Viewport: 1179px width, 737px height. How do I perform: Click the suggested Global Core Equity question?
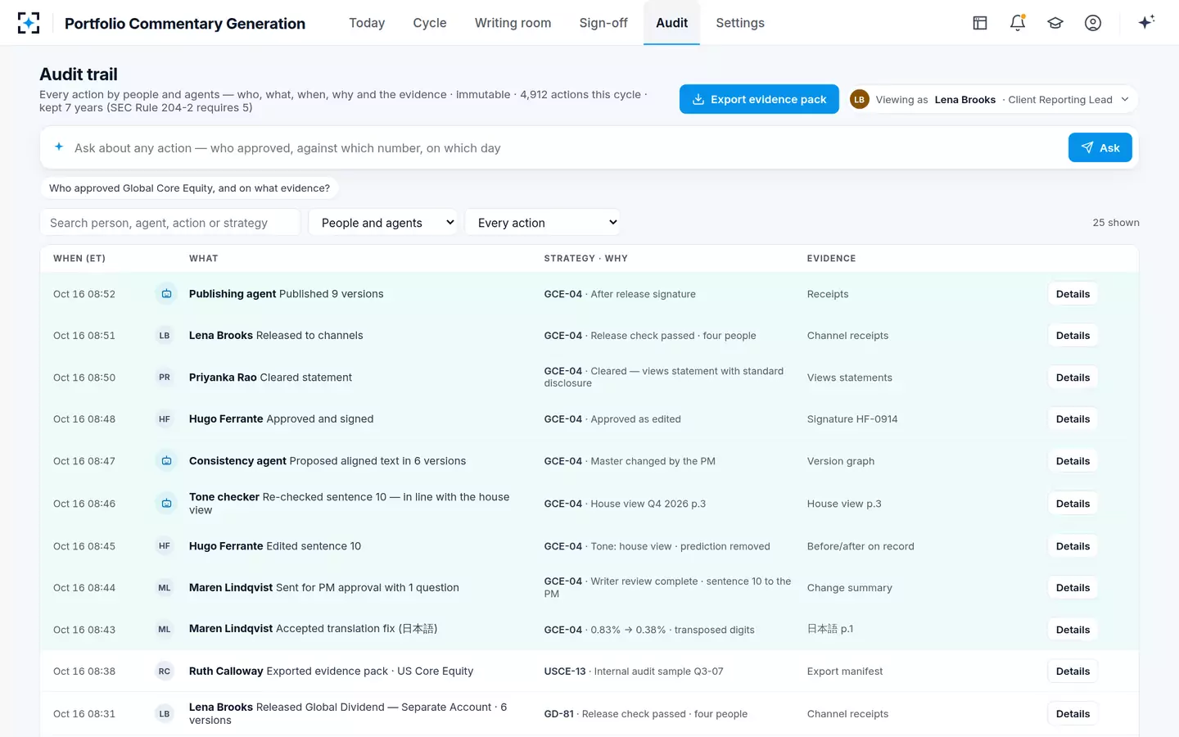pyautogui.click(x=189, y=188)
